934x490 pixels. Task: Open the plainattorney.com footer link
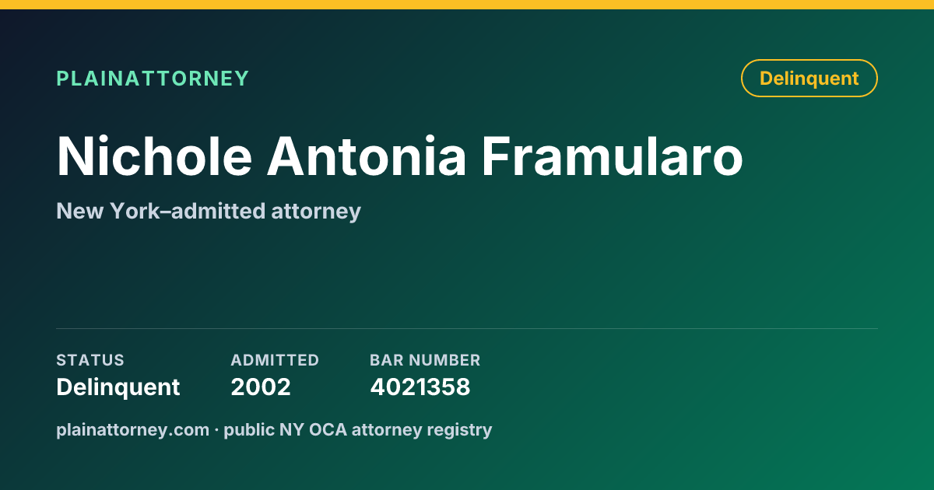(x=133, y=429)
